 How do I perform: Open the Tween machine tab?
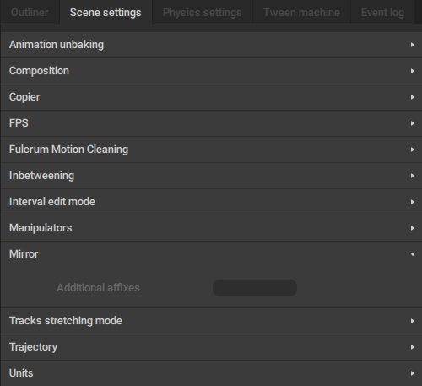301,13
